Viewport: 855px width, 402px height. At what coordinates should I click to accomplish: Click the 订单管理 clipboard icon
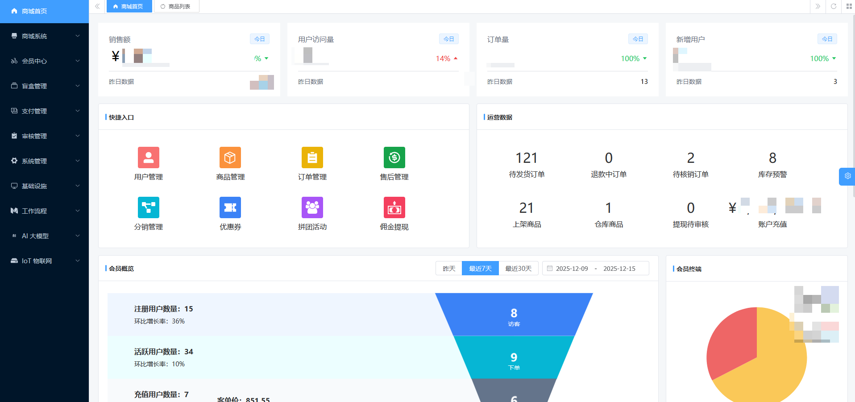(x=312, y=157)
